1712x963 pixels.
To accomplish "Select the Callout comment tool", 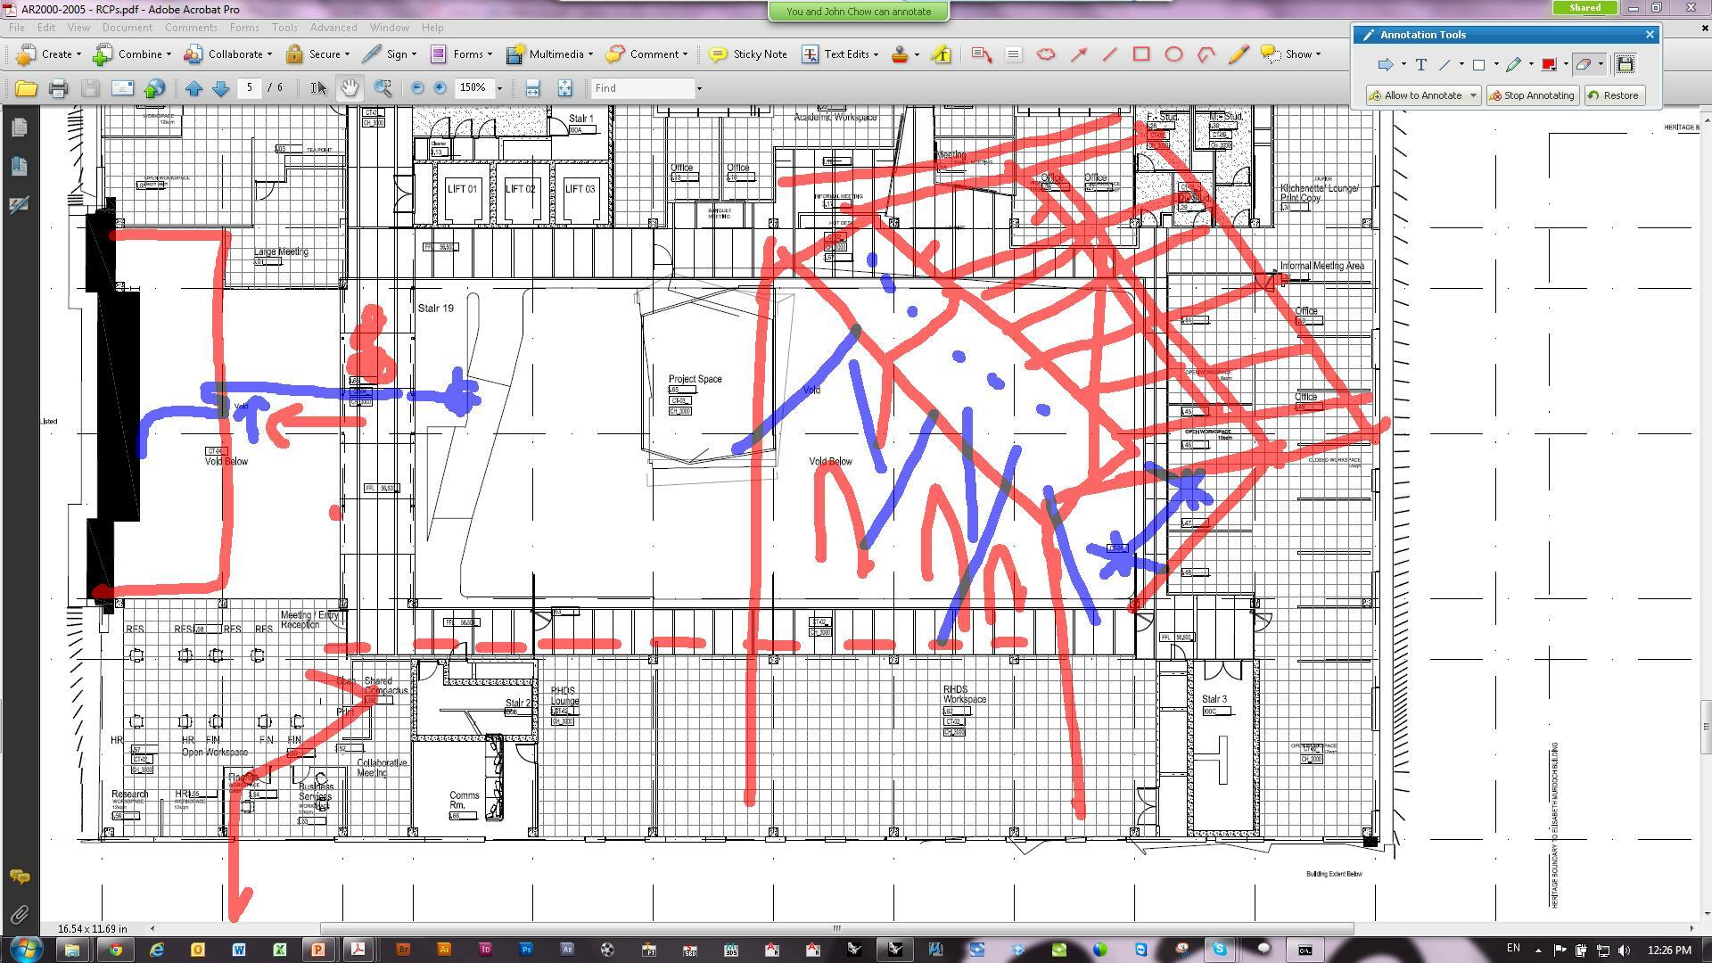I will (x=981, y=54).
